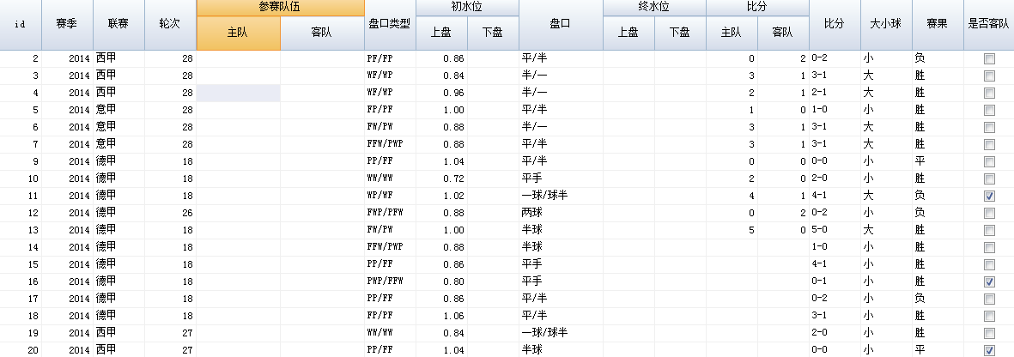1014x357 pixels.
Task: Uncheck the 是否客队 checkbox in row id 16
Action: [x=989, y=282]
